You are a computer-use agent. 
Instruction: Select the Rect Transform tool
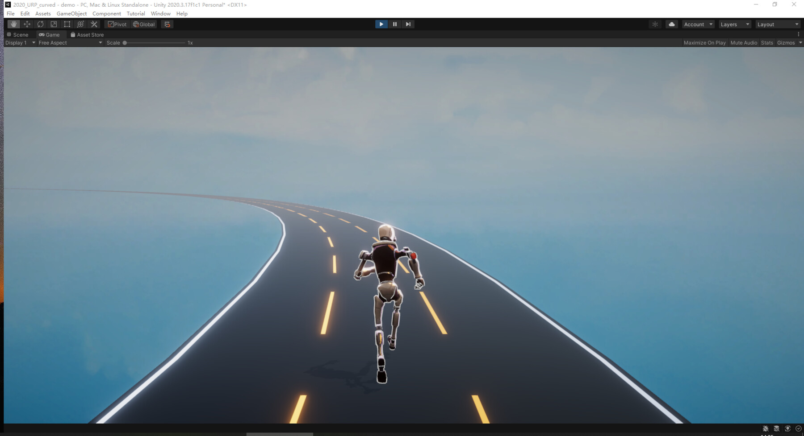click(67, 24)
